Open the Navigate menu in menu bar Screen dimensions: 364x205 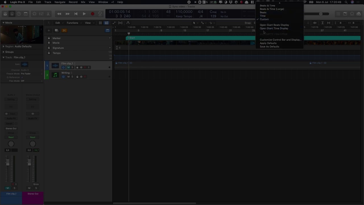[x=60, y=2]
